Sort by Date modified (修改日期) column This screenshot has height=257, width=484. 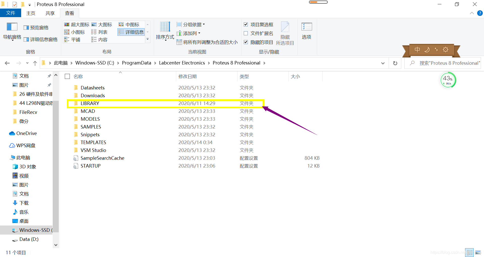click(x=188, y=76)
